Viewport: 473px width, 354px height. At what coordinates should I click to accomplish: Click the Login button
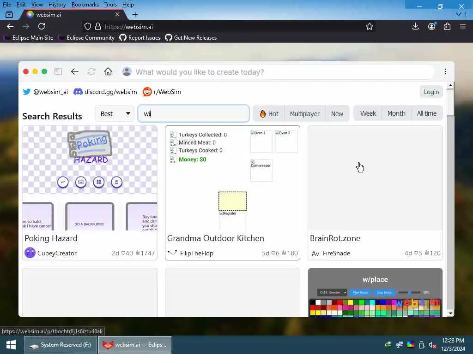coord(431,92)
